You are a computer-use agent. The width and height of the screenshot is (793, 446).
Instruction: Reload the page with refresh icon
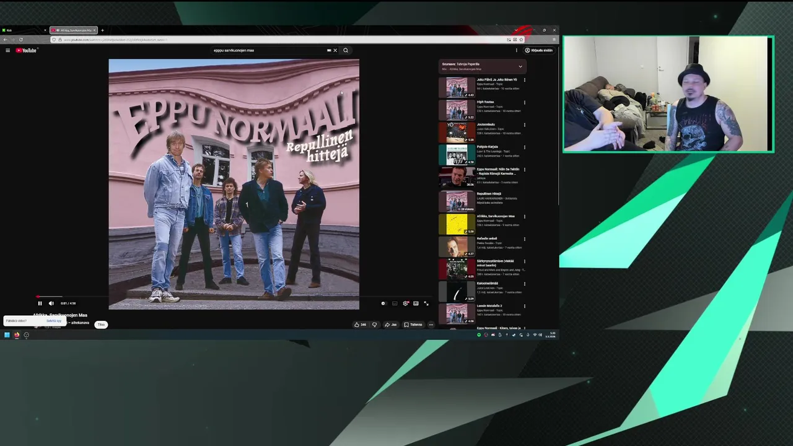coord(20,40)
